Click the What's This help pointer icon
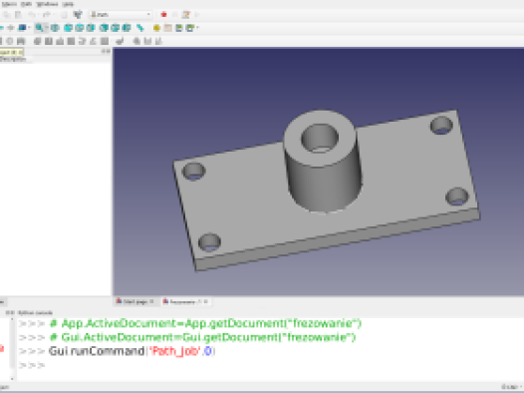The image size is (524, 393). tap(78, 15)
